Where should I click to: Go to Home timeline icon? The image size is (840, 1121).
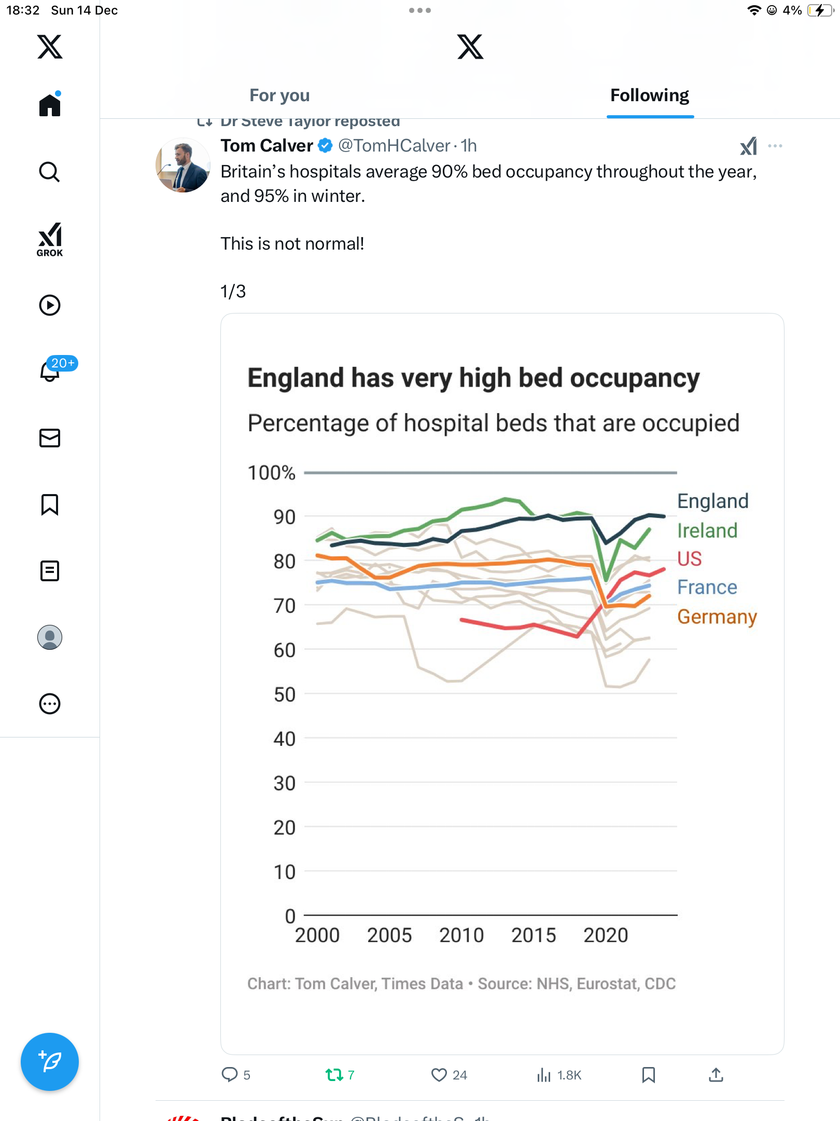point(50,105)
